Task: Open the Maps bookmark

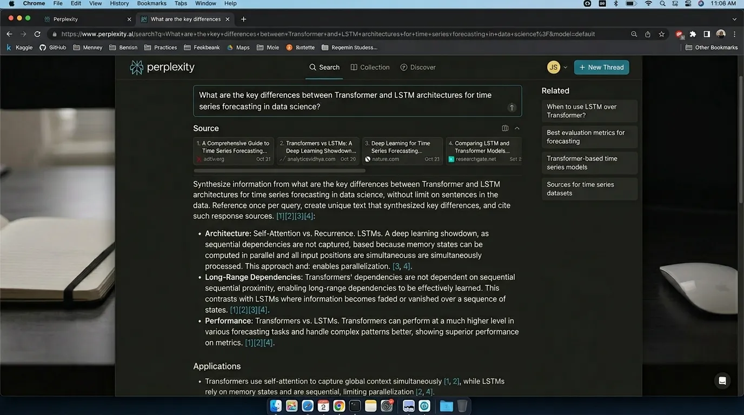Action: click(x=238, y=48)
